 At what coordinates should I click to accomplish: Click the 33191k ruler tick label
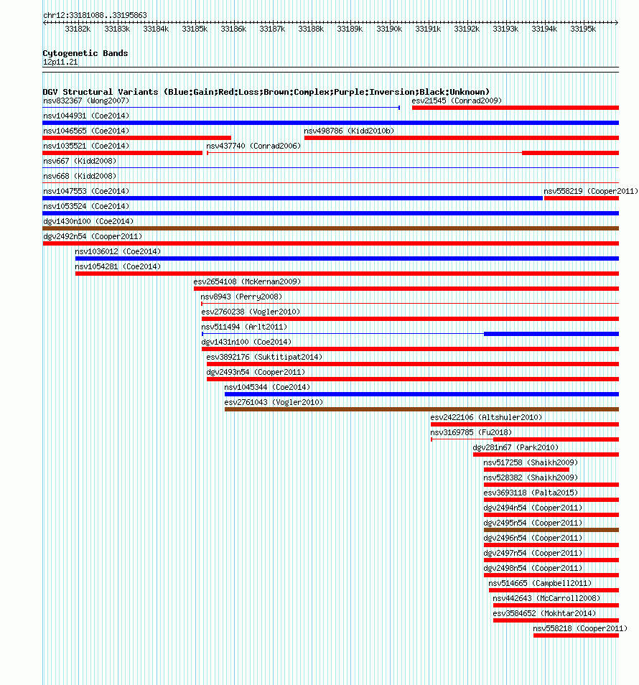pyautogui.click(x=428, y=29)
